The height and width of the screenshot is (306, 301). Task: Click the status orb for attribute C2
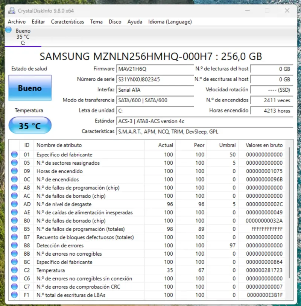[14, 270]
